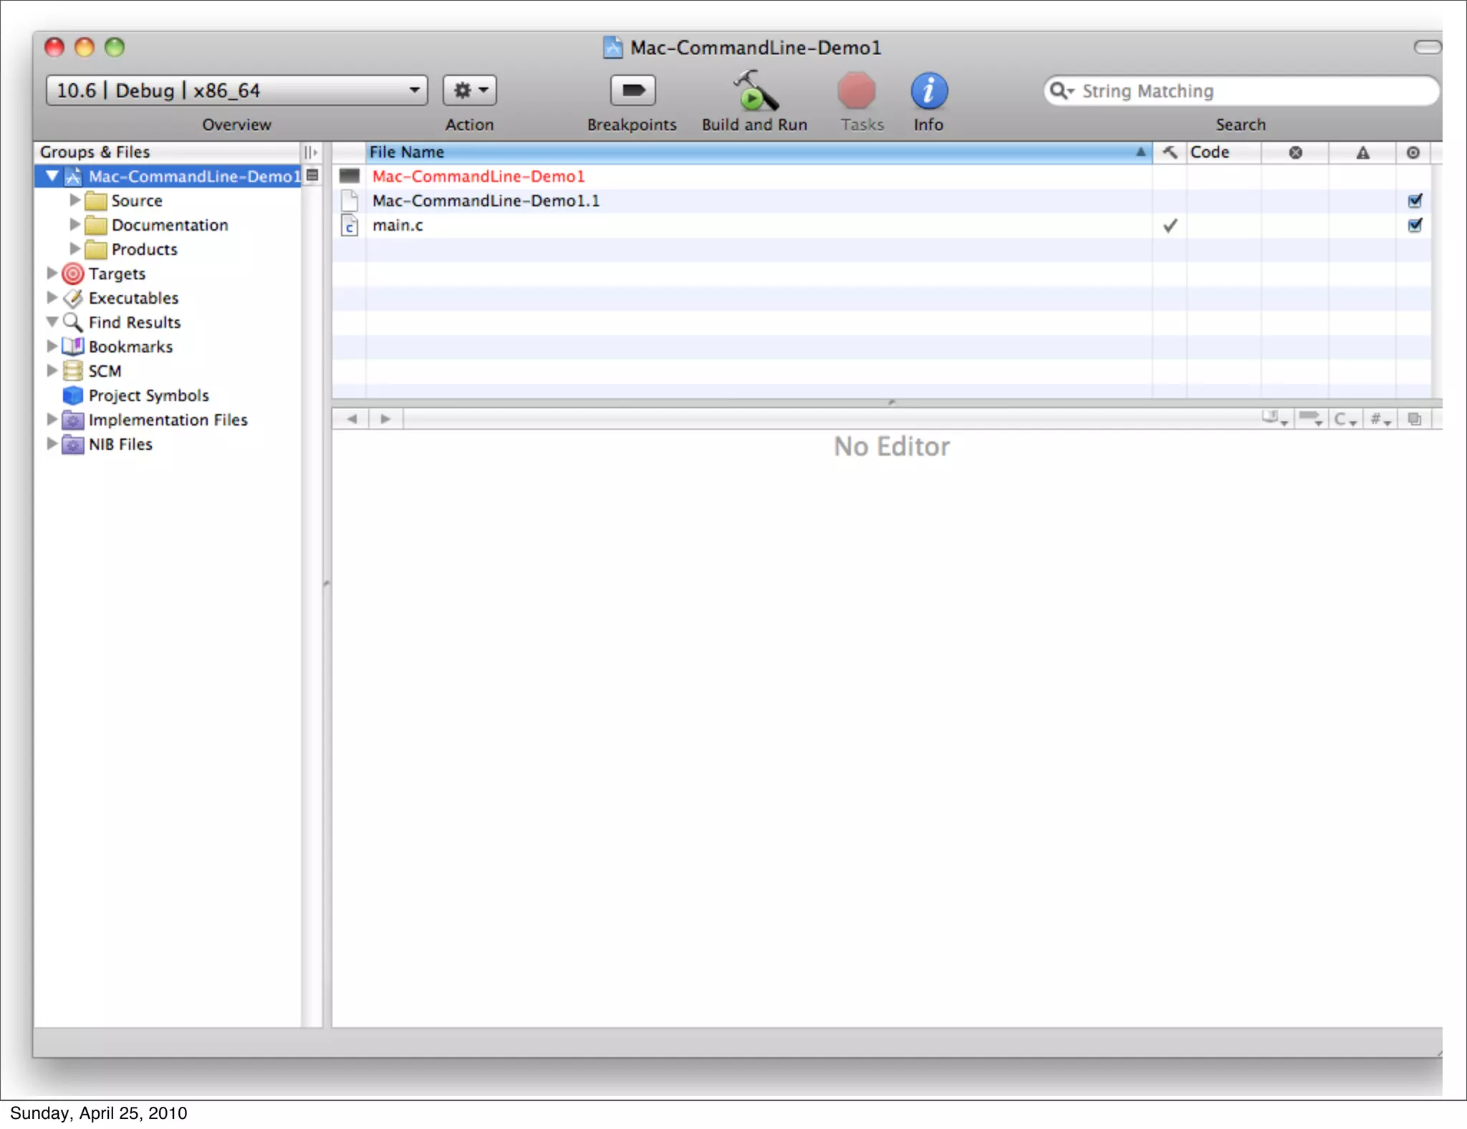Click the Breakpoints toolbar icon
1467x1129 pixels.
tap(632, 91)
